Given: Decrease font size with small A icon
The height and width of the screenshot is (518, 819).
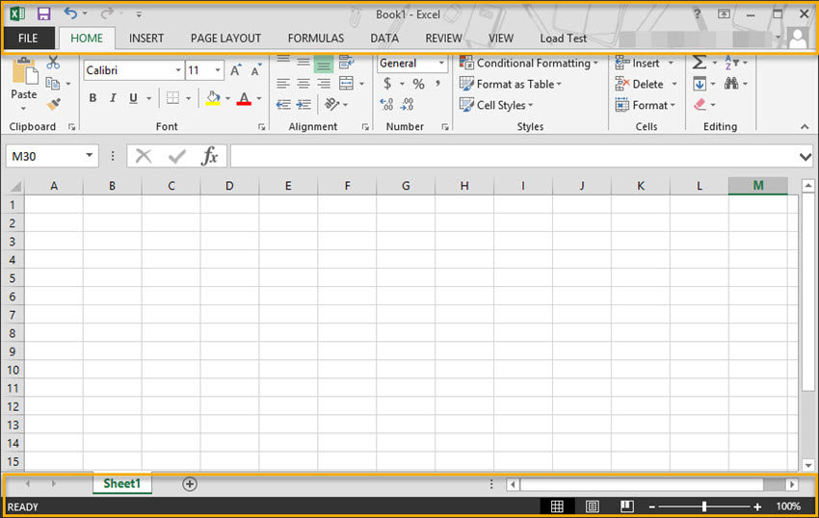Looking at the screenshot, I should point(256,70).
